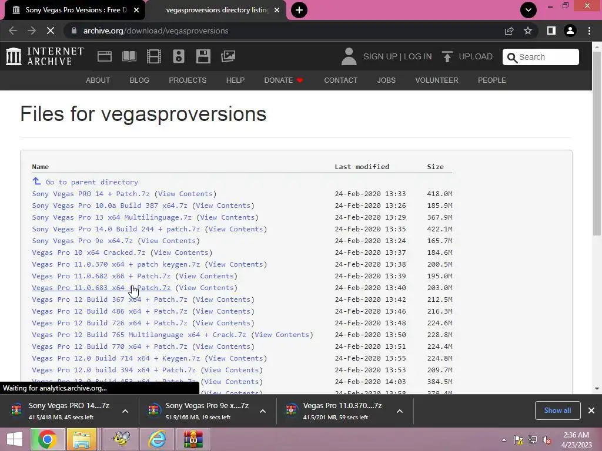
Task: Open a new tab with the plus button
Action: (x=299, y=10)
